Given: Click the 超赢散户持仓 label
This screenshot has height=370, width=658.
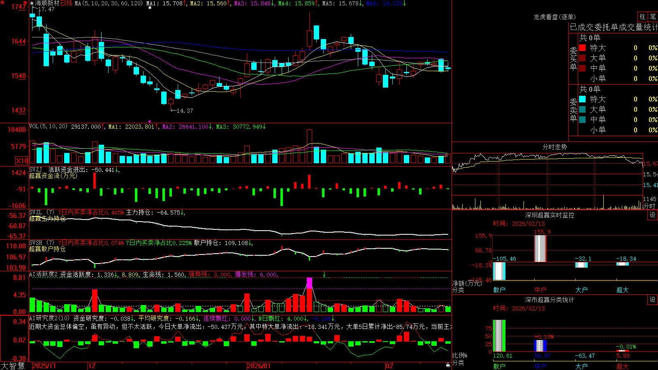Looking at the screenshot, I should 47,249.
